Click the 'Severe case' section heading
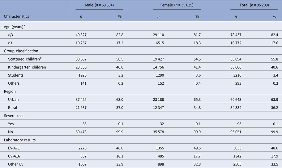The height and width of the screenshot is (168, 282). (15, 115)
